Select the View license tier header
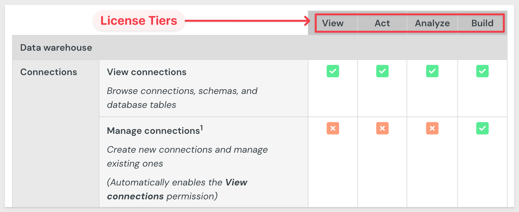 333,23
